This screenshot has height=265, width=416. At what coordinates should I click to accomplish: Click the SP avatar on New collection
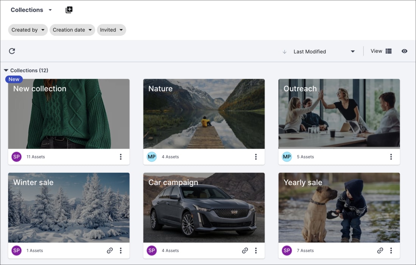(x=16, y=156)
